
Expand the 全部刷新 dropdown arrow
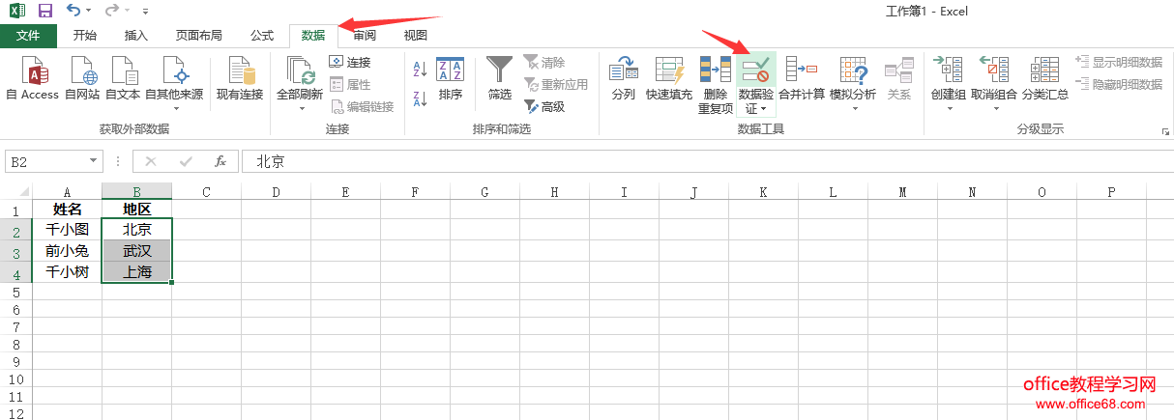click(x=300, y=107)
